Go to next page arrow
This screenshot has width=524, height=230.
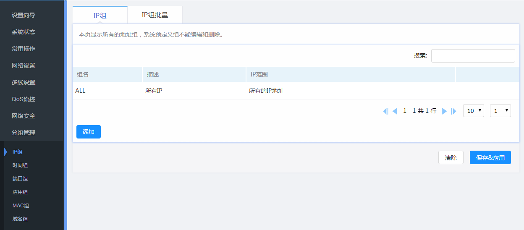pos(445,111)
